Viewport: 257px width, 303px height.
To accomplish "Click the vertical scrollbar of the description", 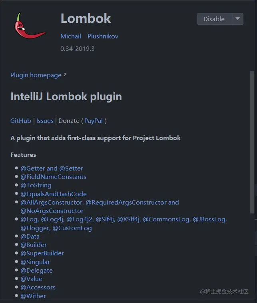I will (x=252, y=142).
